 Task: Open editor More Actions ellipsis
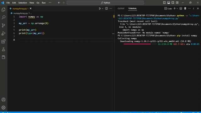(111, 8)
